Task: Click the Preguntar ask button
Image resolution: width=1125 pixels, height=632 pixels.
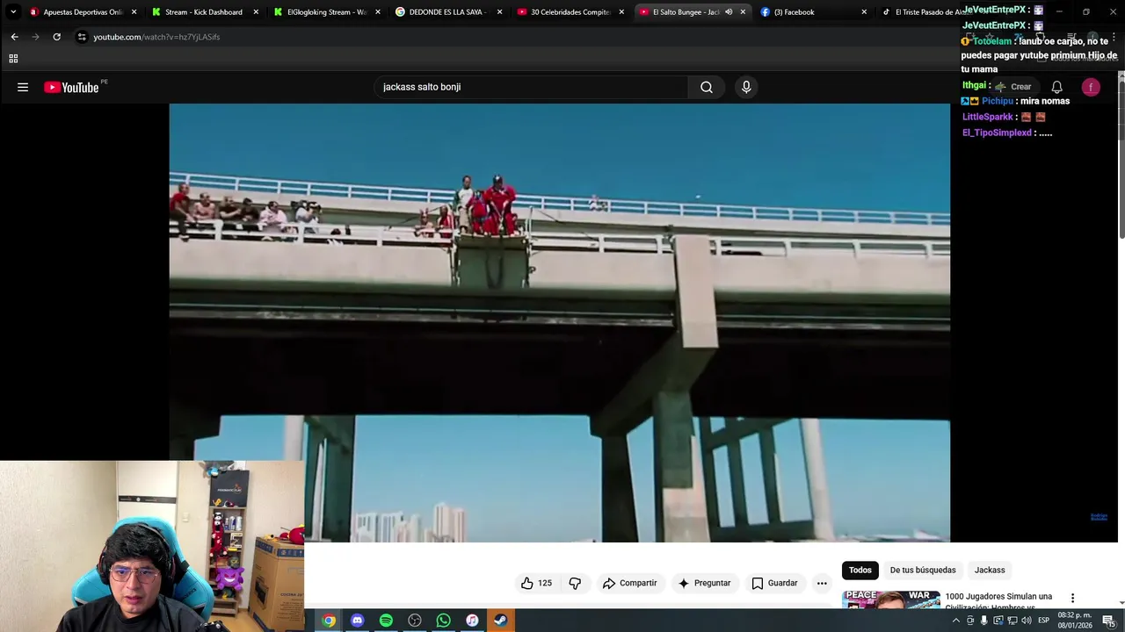Action: 704,583
